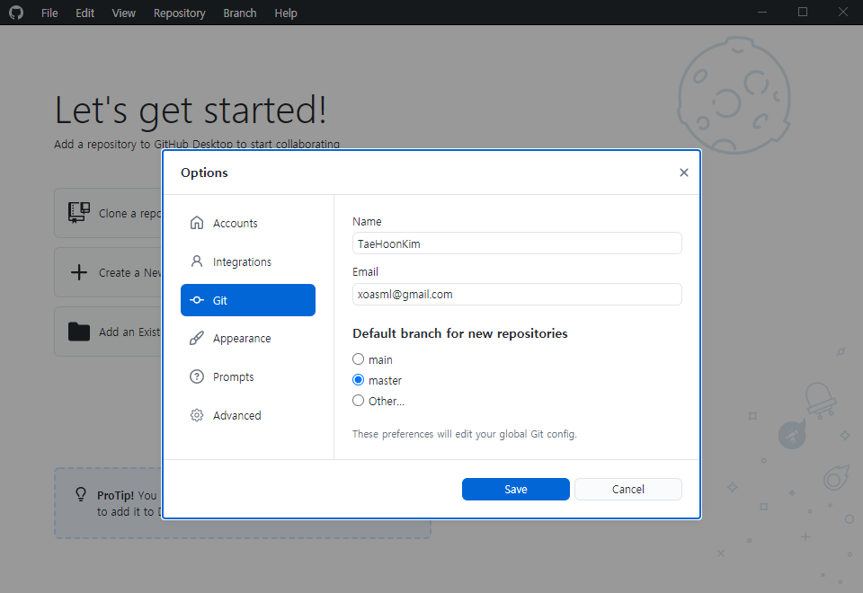This screenshot has height=593, width=863.
Task: Open the Help menu
Action: [x=286, y=13]
